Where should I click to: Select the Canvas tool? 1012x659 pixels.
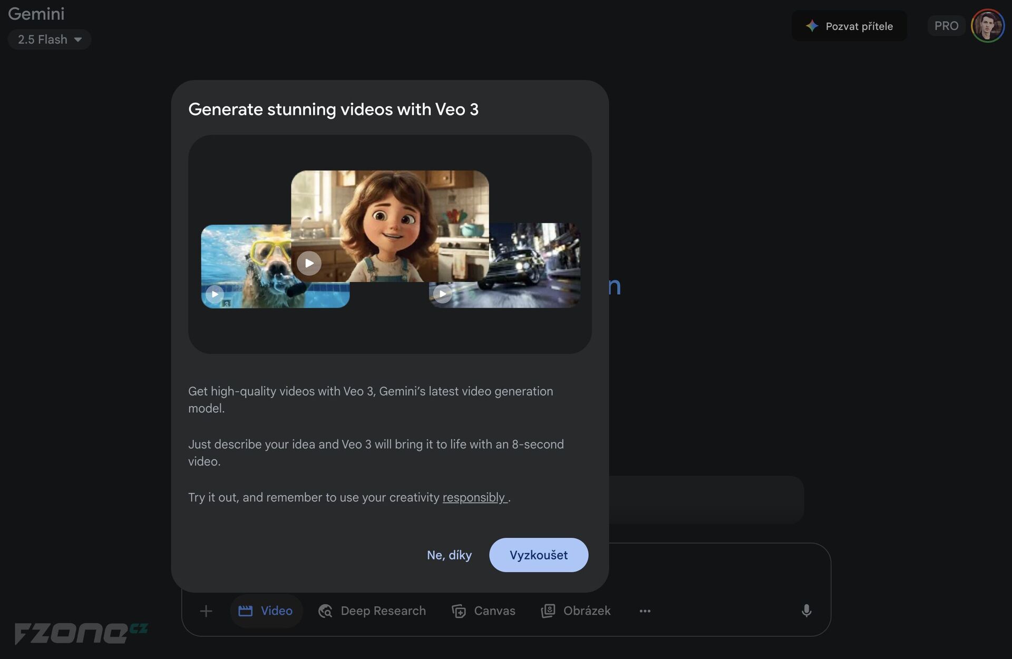point(484,611)
